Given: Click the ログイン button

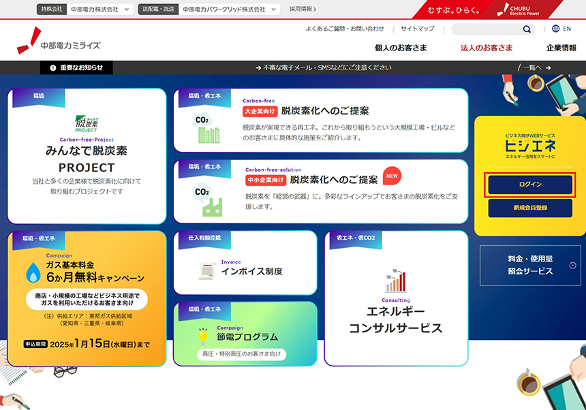Looking at the screenshot, I should point(530,185).
